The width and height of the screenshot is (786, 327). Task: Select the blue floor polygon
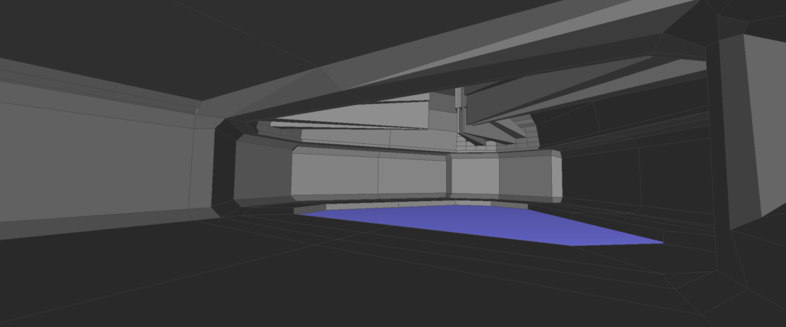pyautogui.click(x=491, y=225)
